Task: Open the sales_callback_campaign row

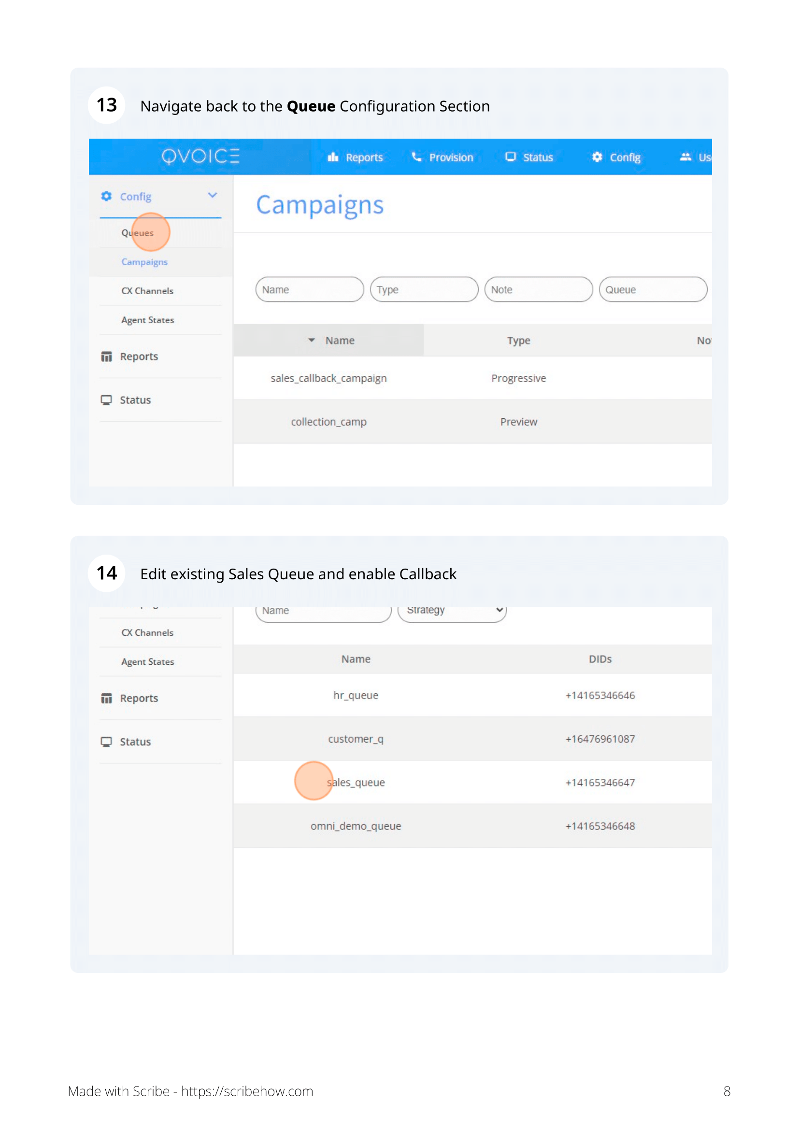Action: point(472,378)
